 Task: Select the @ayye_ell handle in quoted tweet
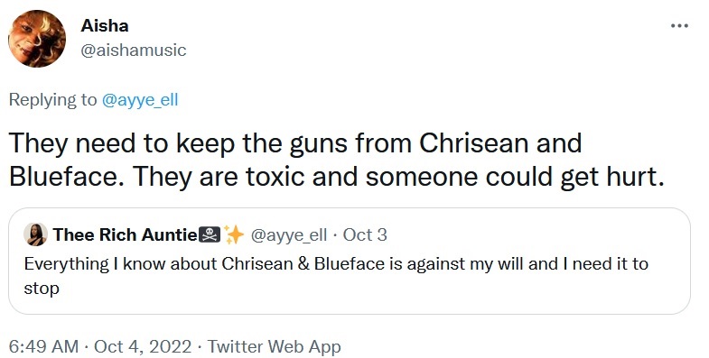pos(288,234)
